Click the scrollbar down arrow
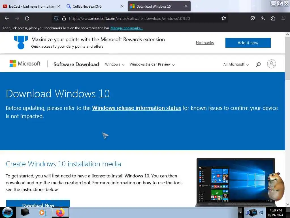 point(287,204)
